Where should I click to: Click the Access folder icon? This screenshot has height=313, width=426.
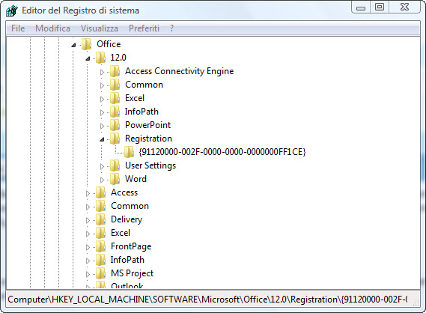pyautogui.click(x=101, y=192)
